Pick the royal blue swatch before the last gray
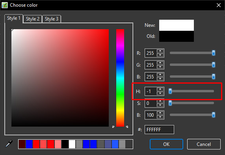Screen dimensions: 225x155 [x=115, y=144]
